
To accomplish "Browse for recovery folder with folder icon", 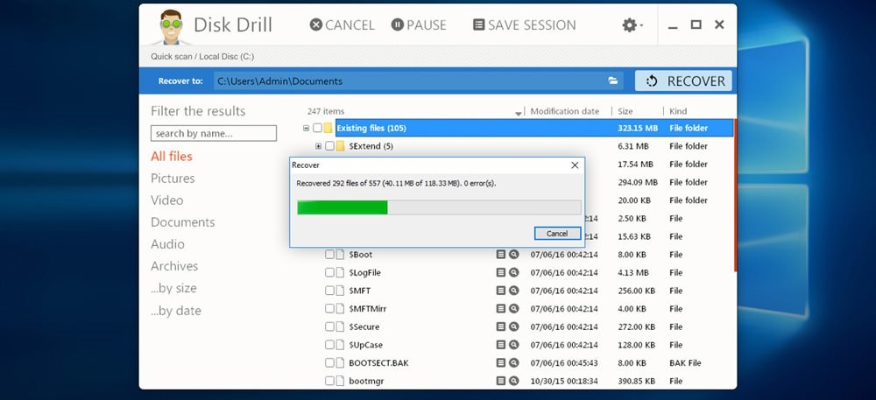I will [x=613, y=81].
